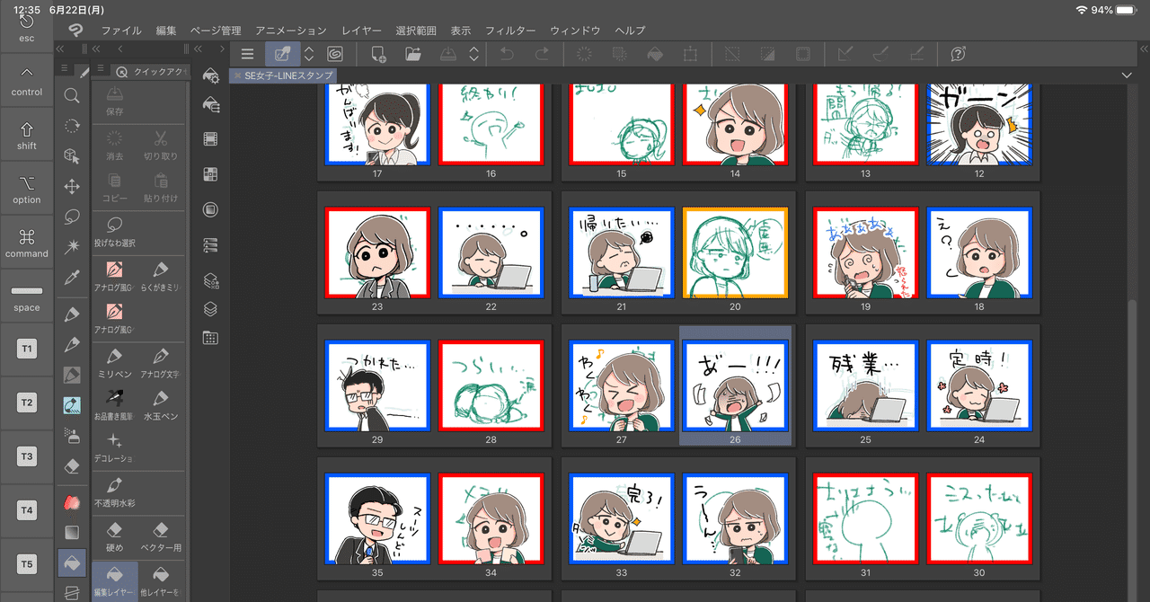Image resolution: width=1150 pixels, height=602 pixels.
Task: Create a new document from command bar
Action: tap(378, 54)
